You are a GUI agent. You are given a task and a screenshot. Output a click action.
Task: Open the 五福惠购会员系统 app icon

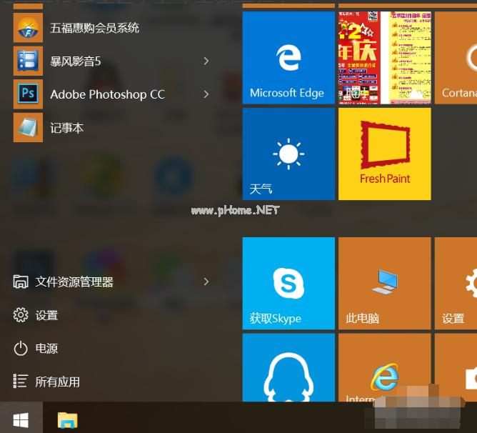(28, 28)
